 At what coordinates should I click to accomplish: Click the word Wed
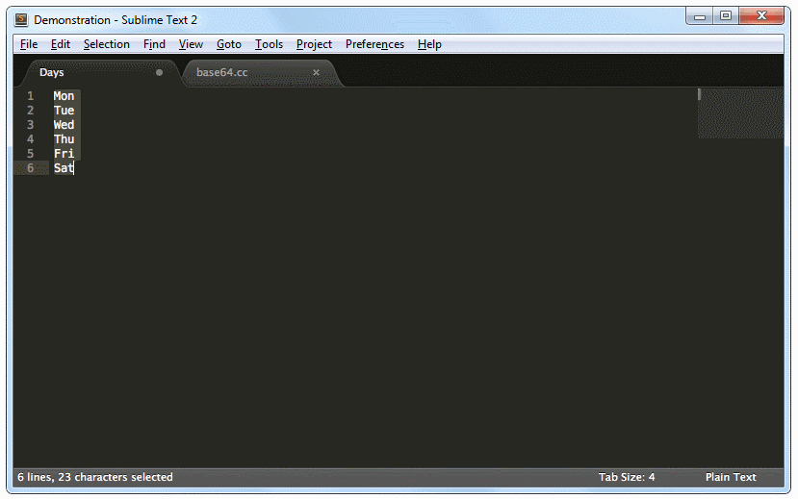tap(64, 124)
